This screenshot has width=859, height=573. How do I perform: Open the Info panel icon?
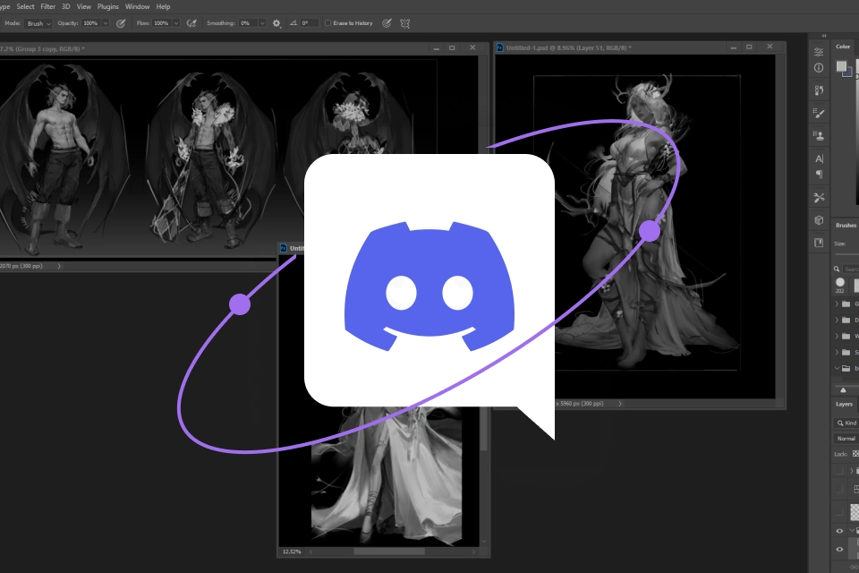pos(819,67)
